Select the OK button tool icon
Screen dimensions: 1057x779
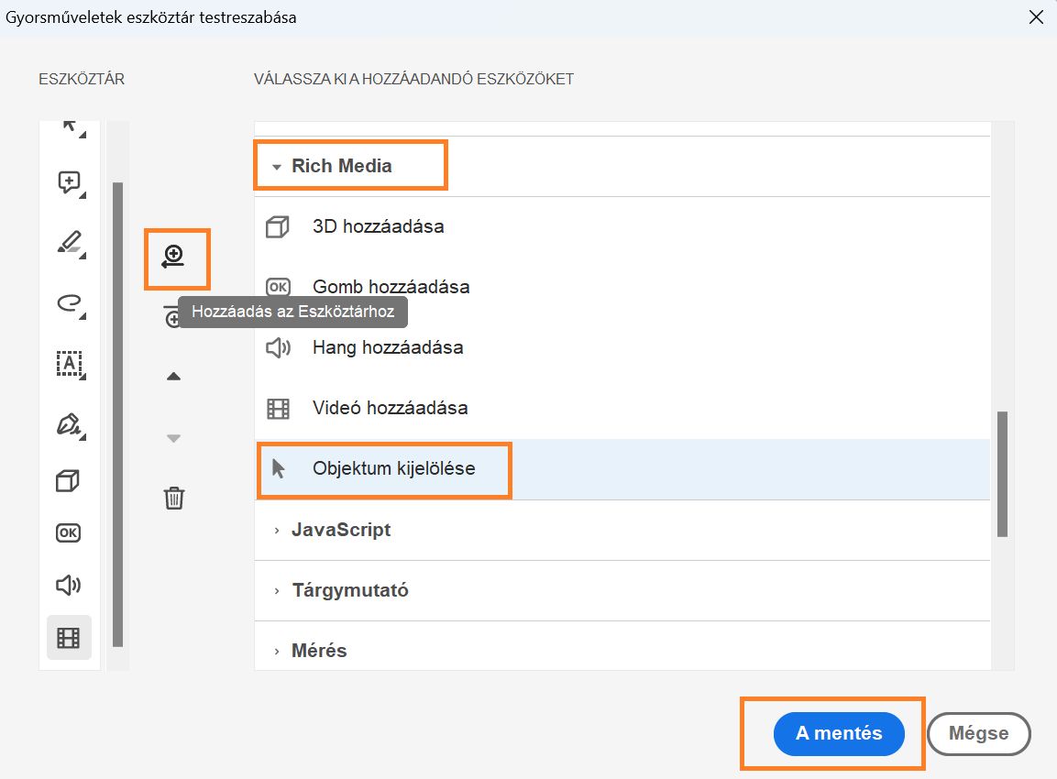(69, 532)
